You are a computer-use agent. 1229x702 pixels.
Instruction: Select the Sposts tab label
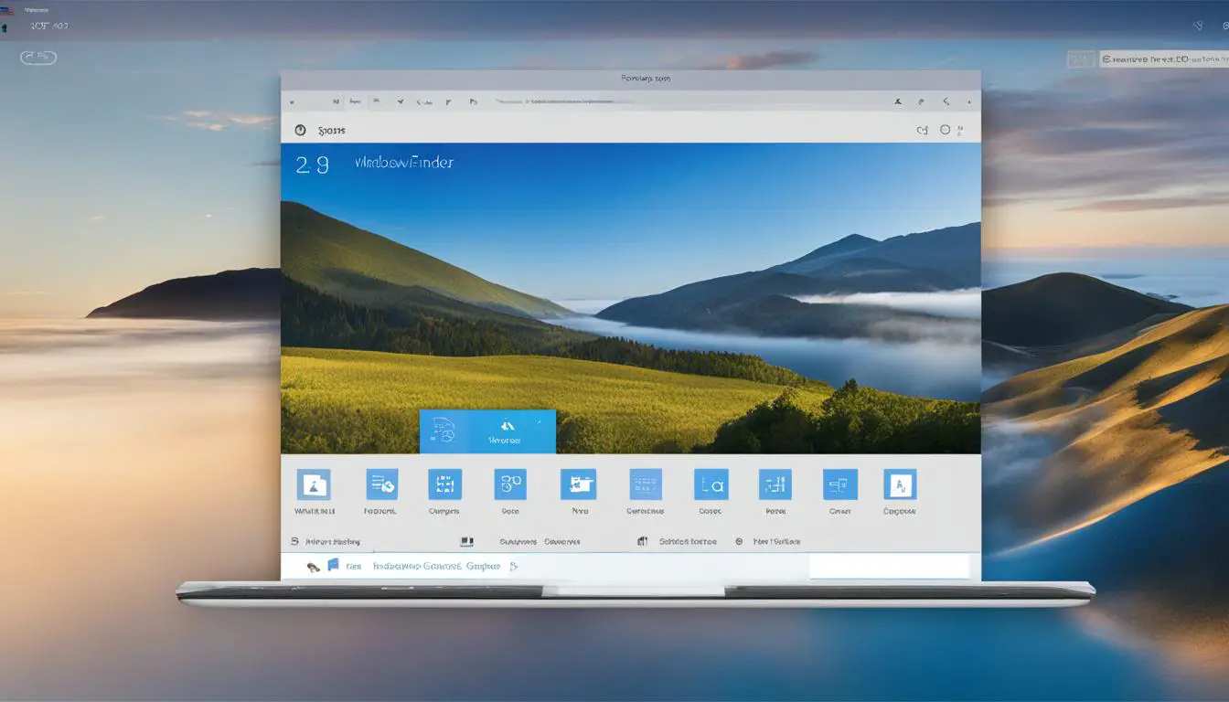[x=334, y=129]
